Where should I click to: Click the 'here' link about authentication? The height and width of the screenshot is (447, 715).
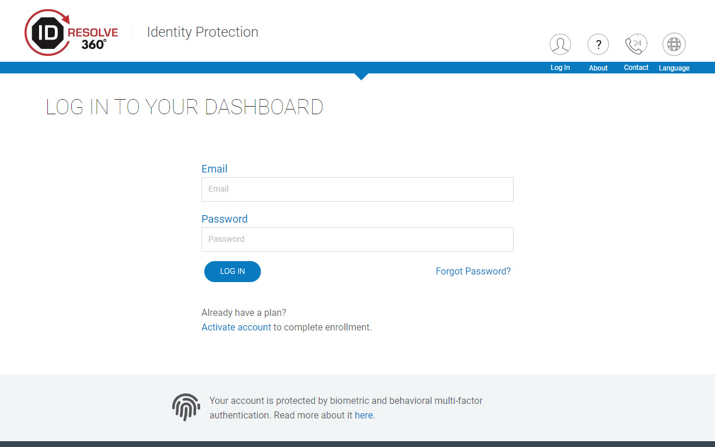click(364, 416)
